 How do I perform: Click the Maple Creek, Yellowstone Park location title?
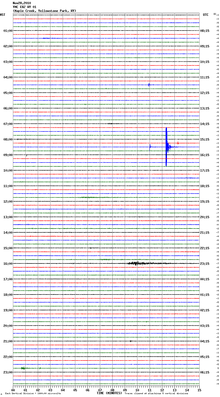point(45,11)
